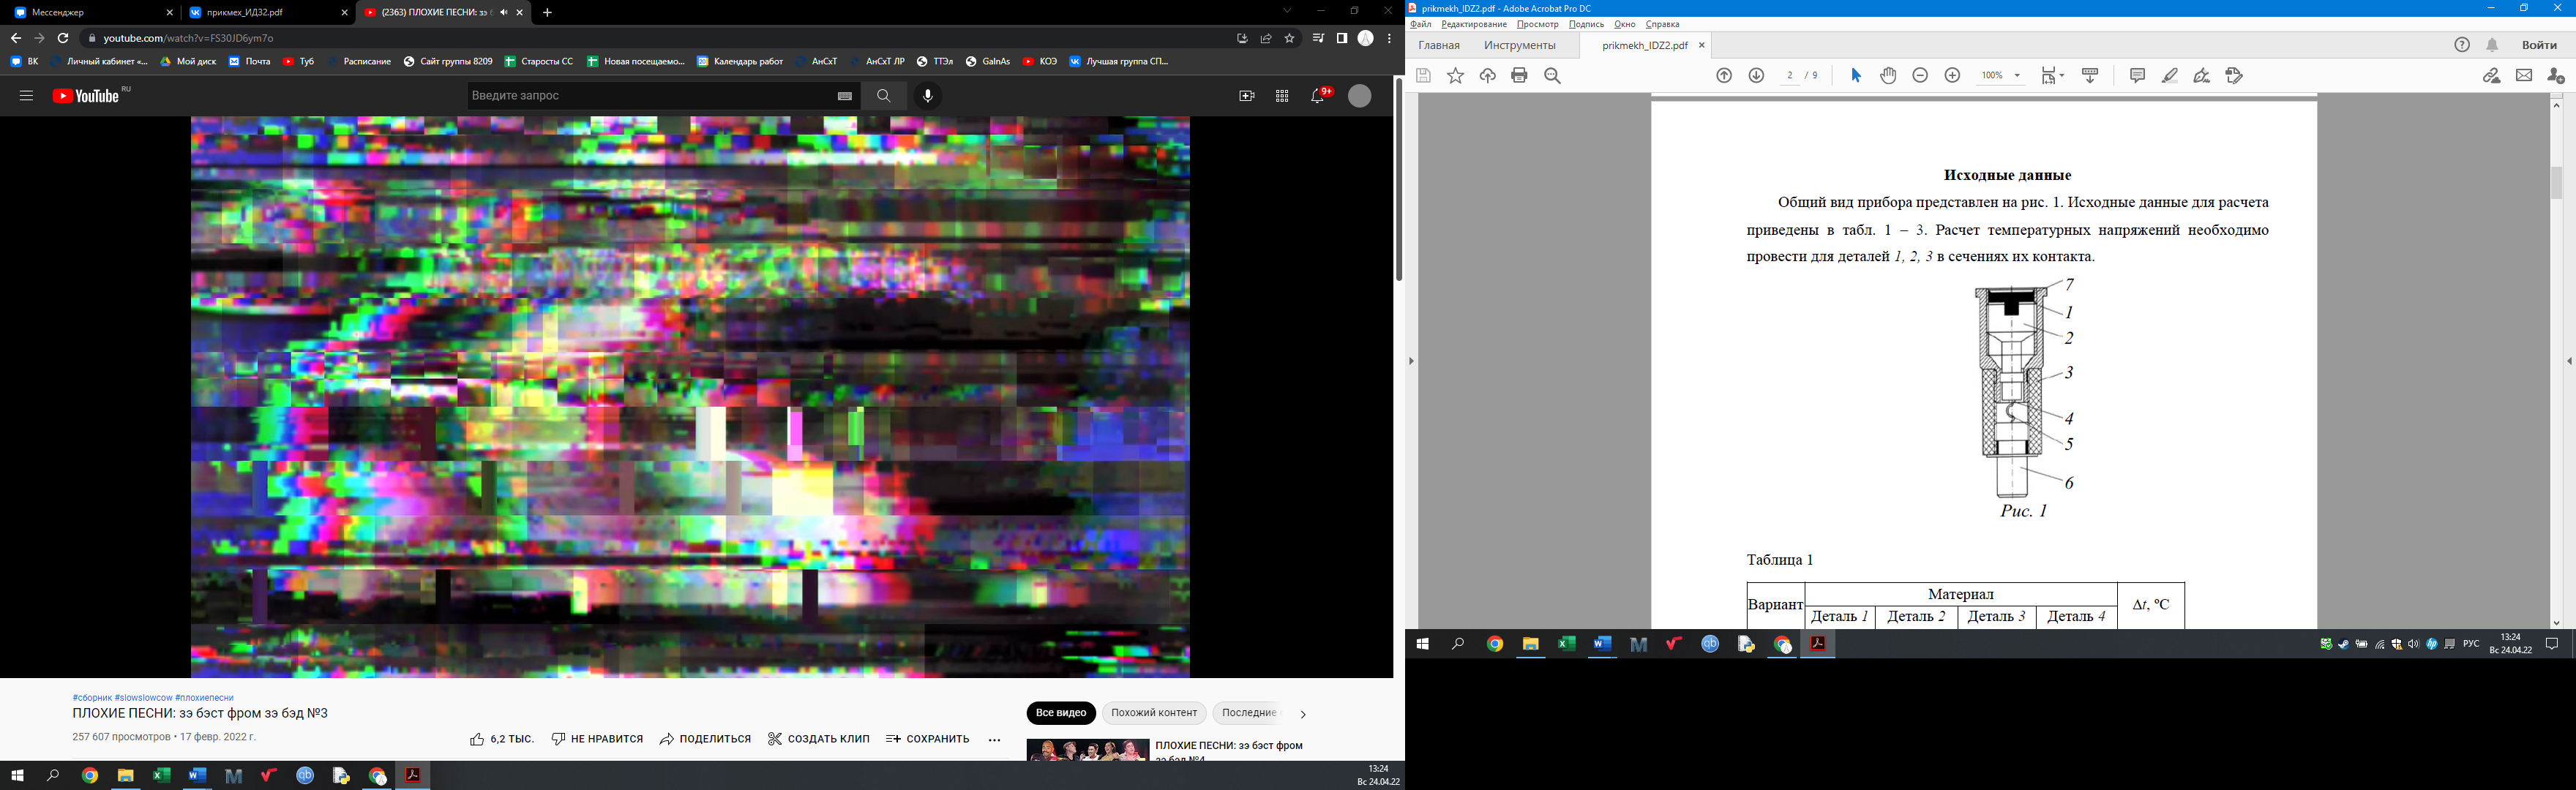Viewport: 2576px width, 790px height.
Task: Open the Просмотр menu in Acrobat
Action: 1537,24
